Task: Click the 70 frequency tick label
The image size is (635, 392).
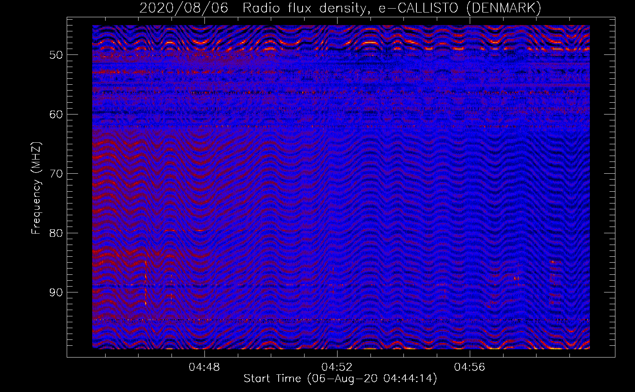Action: click(x=56, y=174)
